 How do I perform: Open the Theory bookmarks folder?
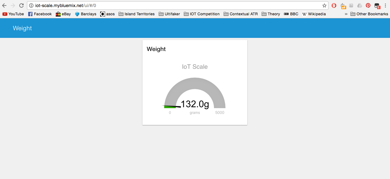271,14
